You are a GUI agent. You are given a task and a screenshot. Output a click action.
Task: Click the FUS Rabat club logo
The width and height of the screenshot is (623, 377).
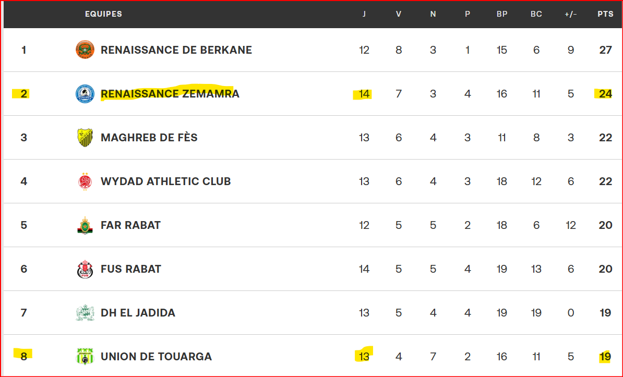click(85, 269)
